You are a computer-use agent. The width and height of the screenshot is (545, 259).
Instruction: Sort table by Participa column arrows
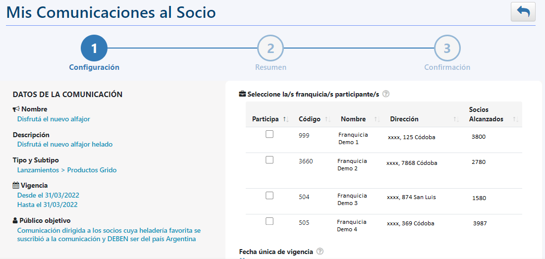(x=286, y=119)
